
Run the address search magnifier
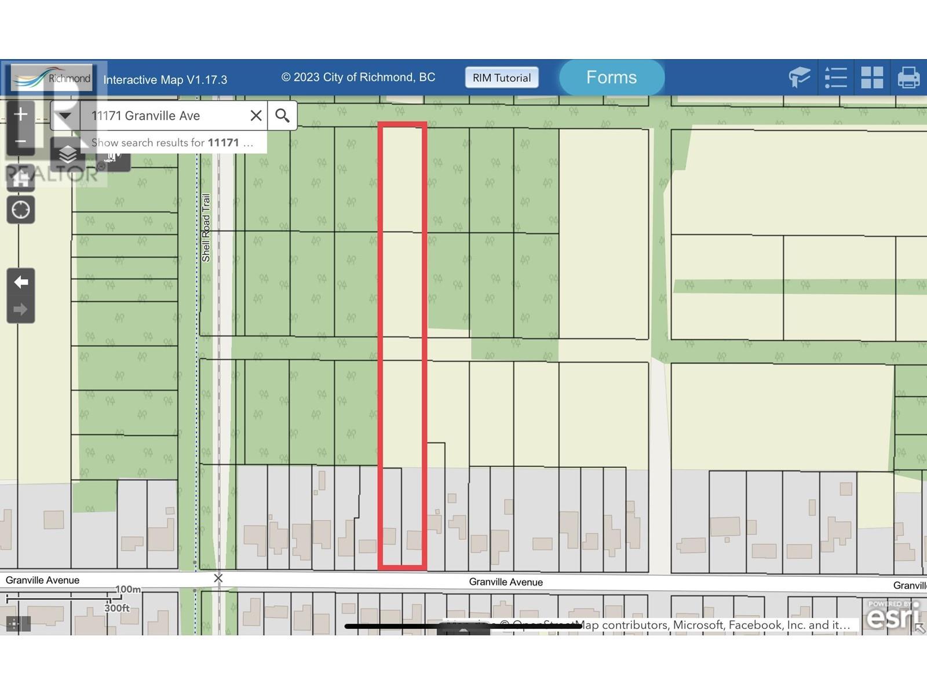282,116
